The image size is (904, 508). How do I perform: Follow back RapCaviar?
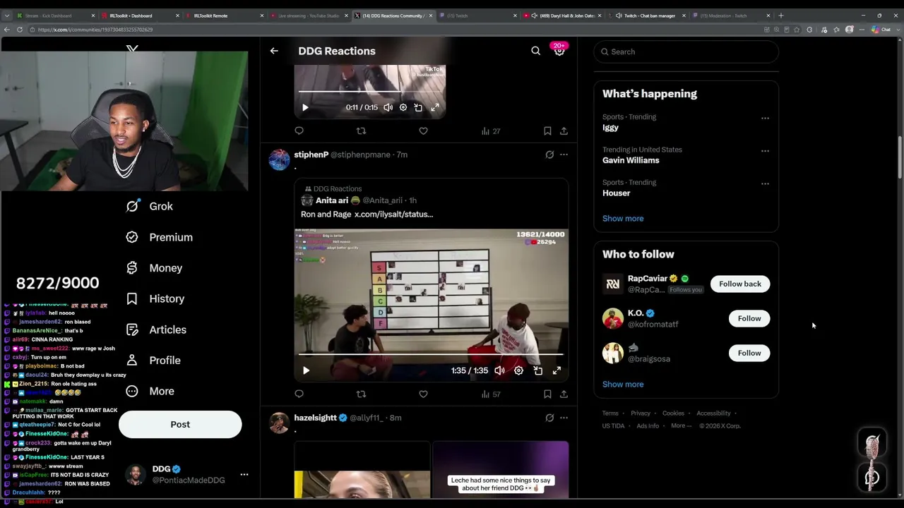[x=740, y=284]
